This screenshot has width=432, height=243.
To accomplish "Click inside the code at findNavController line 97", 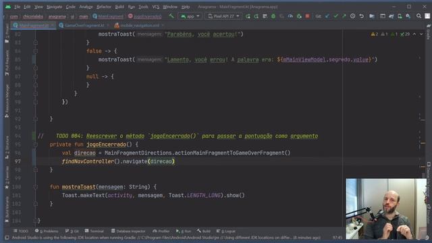I will [x=118, y=161].
